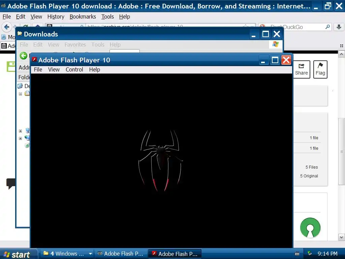The height and width of the screenshot is (259, 345).
Task: Open the Control menu in Flash Player
Action: [74, 69]
